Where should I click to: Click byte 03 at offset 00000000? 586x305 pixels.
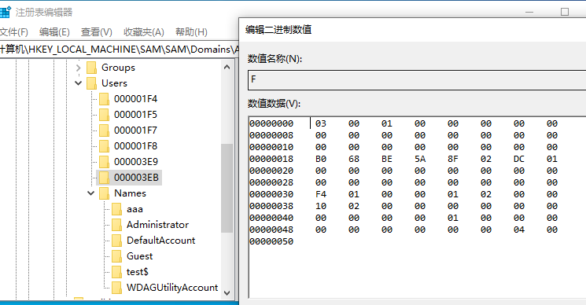point(321,123)
